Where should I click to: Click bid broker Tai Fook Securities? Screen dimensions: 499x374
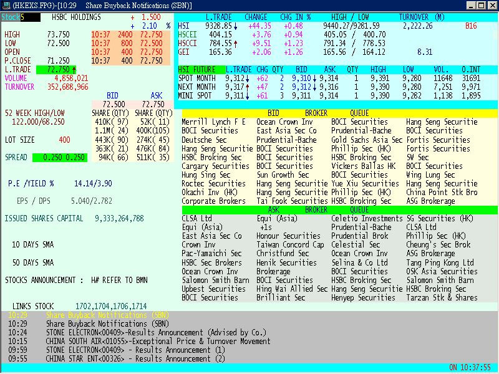(292, 201)
